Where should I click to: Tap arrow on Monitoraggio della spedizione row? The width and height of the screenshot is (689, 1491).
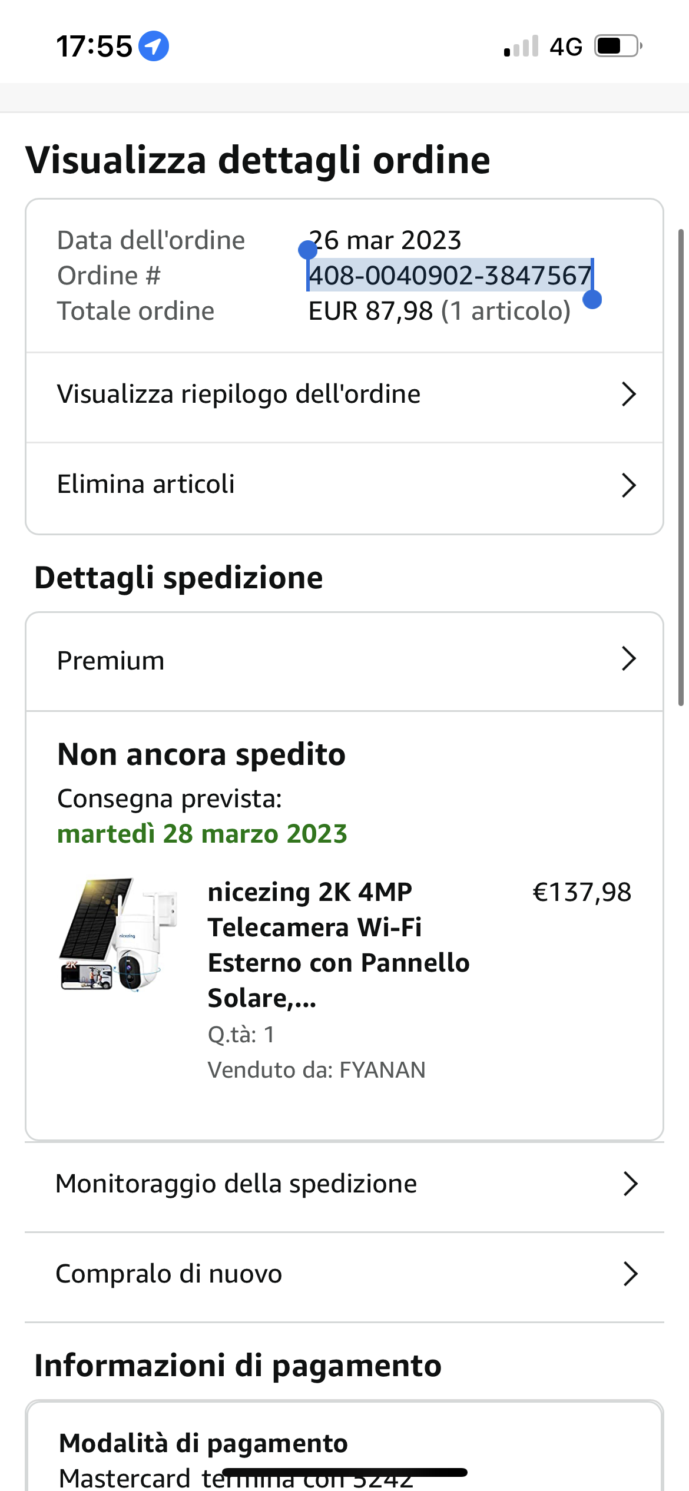coord(630,1184)
